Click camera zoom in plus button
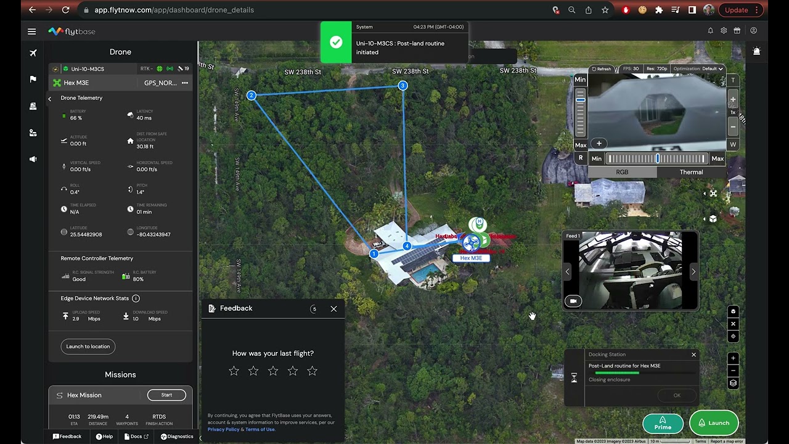This screenshot has width=789, height=444. click(x=733, y=99)
